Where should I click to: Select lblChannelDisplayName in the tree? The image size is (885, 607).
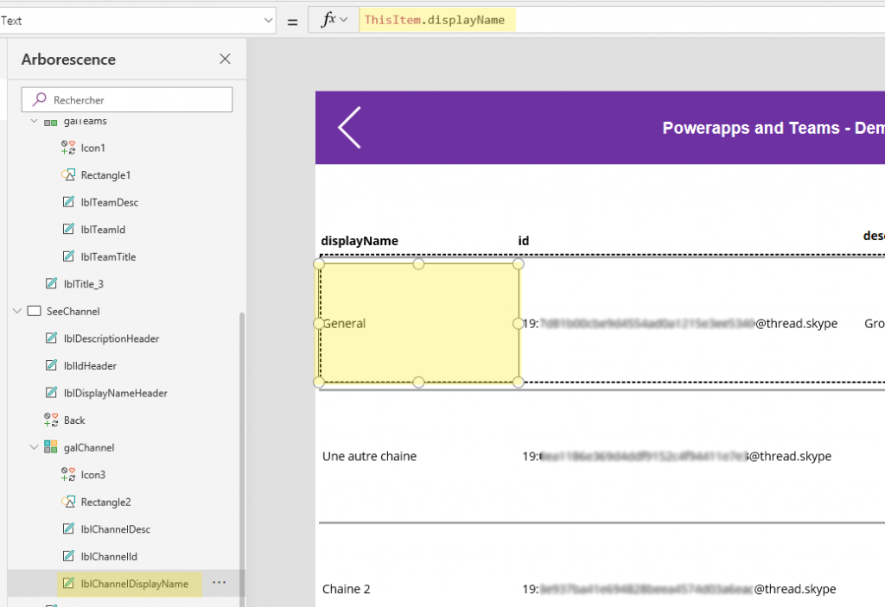click(x=134, y=584)
